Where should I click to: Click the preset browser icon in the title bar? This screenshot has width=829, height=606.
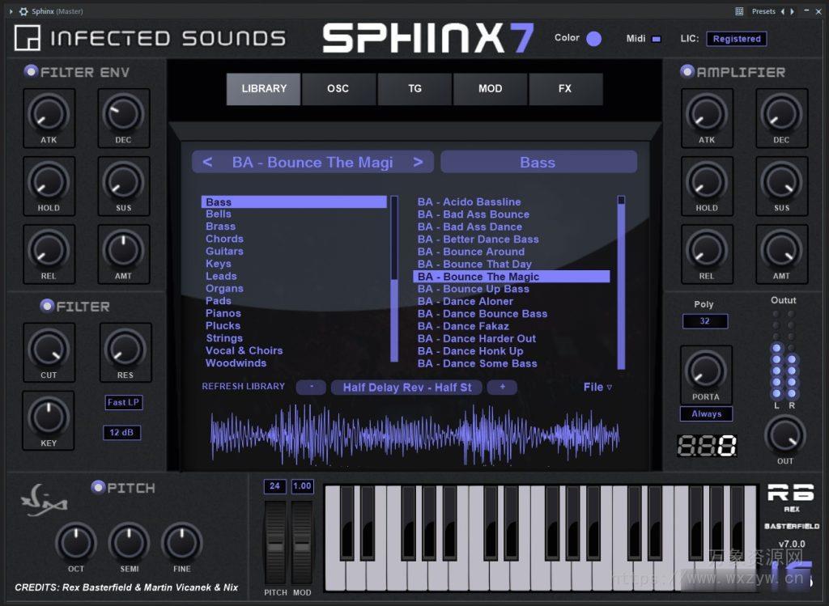pos(739,11)
